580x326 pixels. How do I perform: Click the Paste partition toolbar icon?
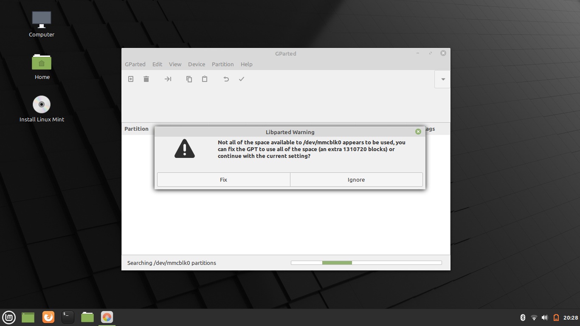pos(205,79)
